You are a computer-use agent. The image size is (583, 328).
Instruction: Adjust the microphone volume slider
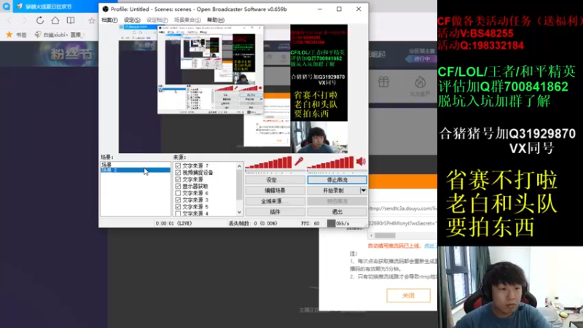click(x=269, y=162)
